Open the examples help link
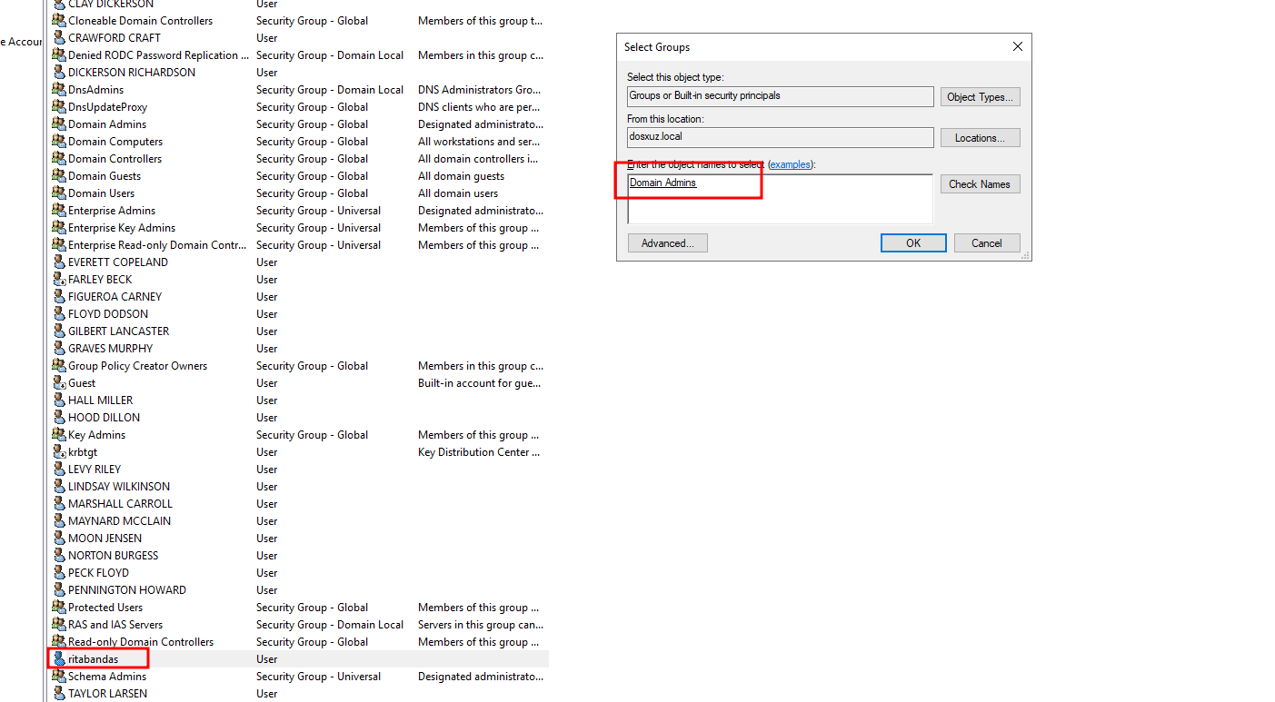 [790, 164]
